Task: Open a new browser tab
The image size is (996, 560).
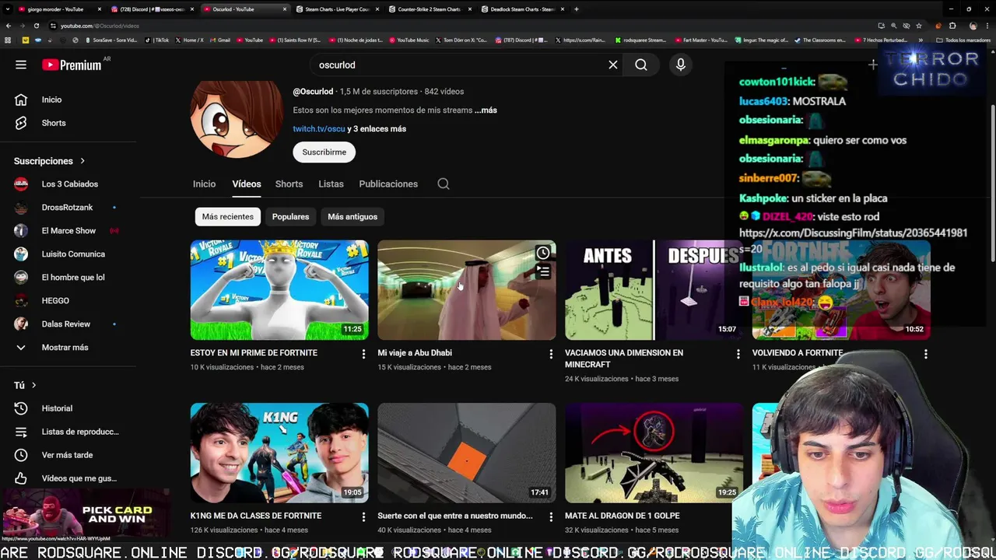Action: [577, 9]
